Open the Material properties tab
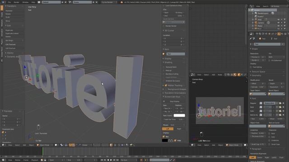Image resolution: width=289 pixels, height=162 pixels. (x=282, y=34)
